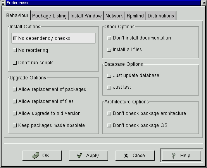Open Help with the question mark button
The width and height of the screenshot is (207, 168).
pyautogui.click(x=181, y=156)
